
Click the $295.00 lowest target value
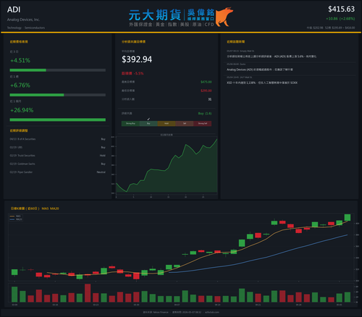coord(206,90)
